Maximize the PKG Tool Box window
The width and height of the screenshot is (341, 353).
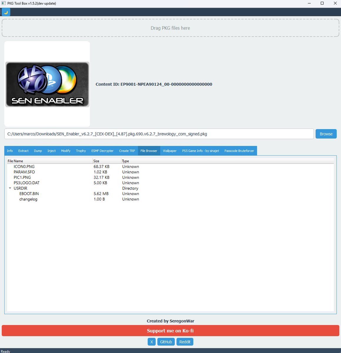322,3
